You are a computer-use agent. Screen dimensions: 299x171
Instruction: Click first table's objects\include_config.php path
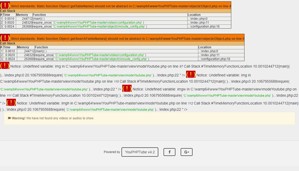pyautogui.click(x=99, y=27)
